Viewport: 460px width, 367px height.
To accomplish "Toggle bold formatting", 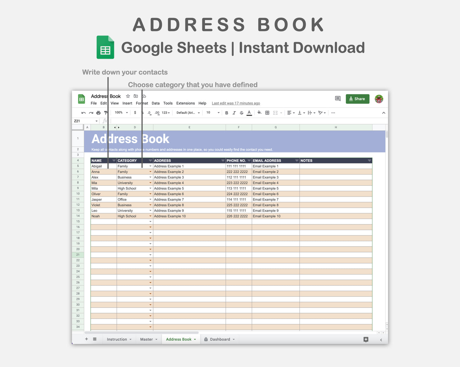I will pos(227,113).
